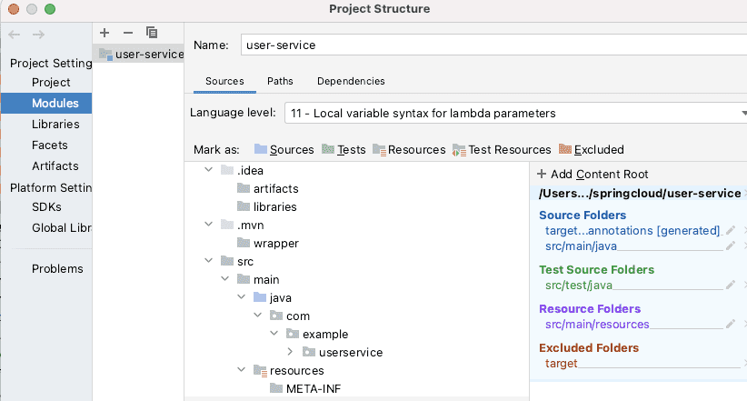Select the libraries folder in the tree
The image size is (747, 401).
(x=267, y=207)
